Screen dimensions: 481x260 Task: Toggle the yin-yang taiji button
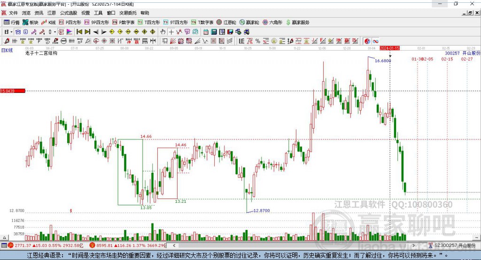[x=367, y=41]
